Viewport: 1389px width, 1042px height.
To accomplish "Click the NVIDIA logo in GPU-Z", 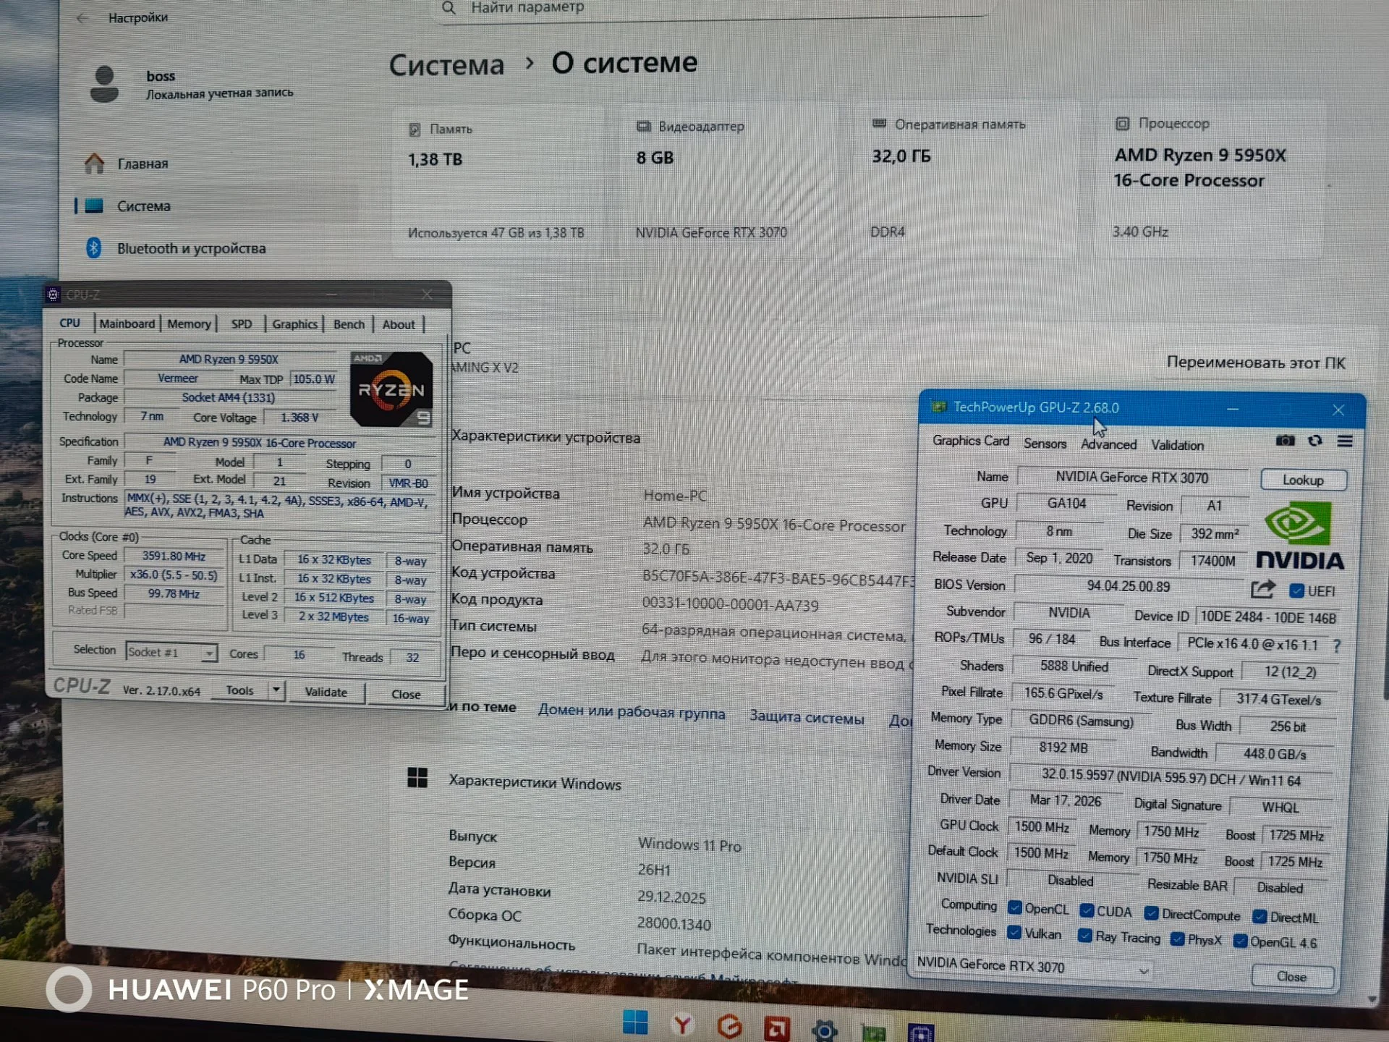I will (x=1300, y=536).
